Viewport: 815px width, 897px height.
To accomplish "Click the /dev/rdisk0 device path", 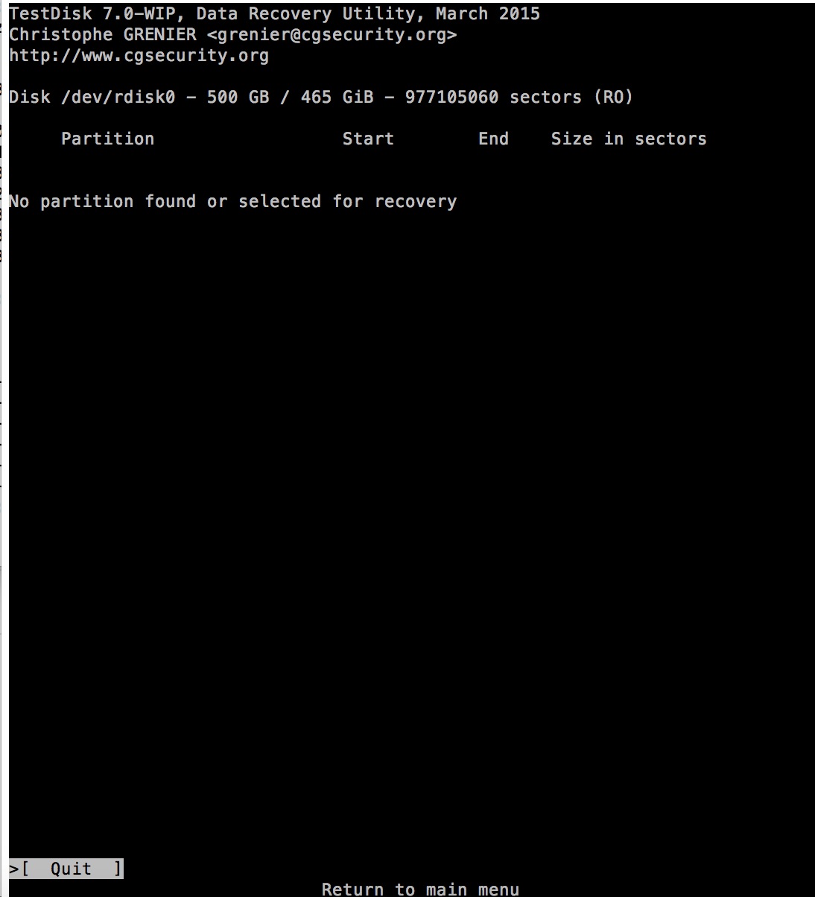I will click(x=123, y=98).
